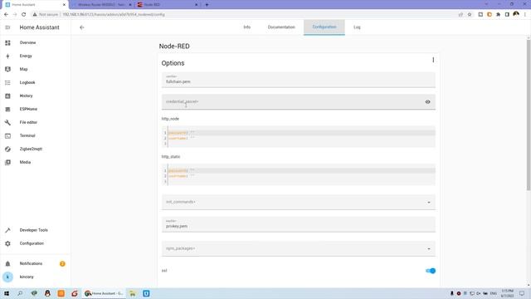Open the Windows notification center icon
Viewport: 531px width, 299px height.
pos(522,293)
